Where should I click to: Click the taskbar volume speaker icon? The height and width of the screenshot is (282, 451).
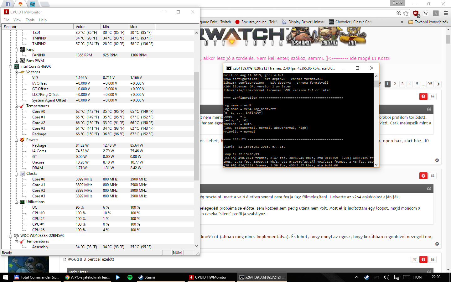pos(387,277)
